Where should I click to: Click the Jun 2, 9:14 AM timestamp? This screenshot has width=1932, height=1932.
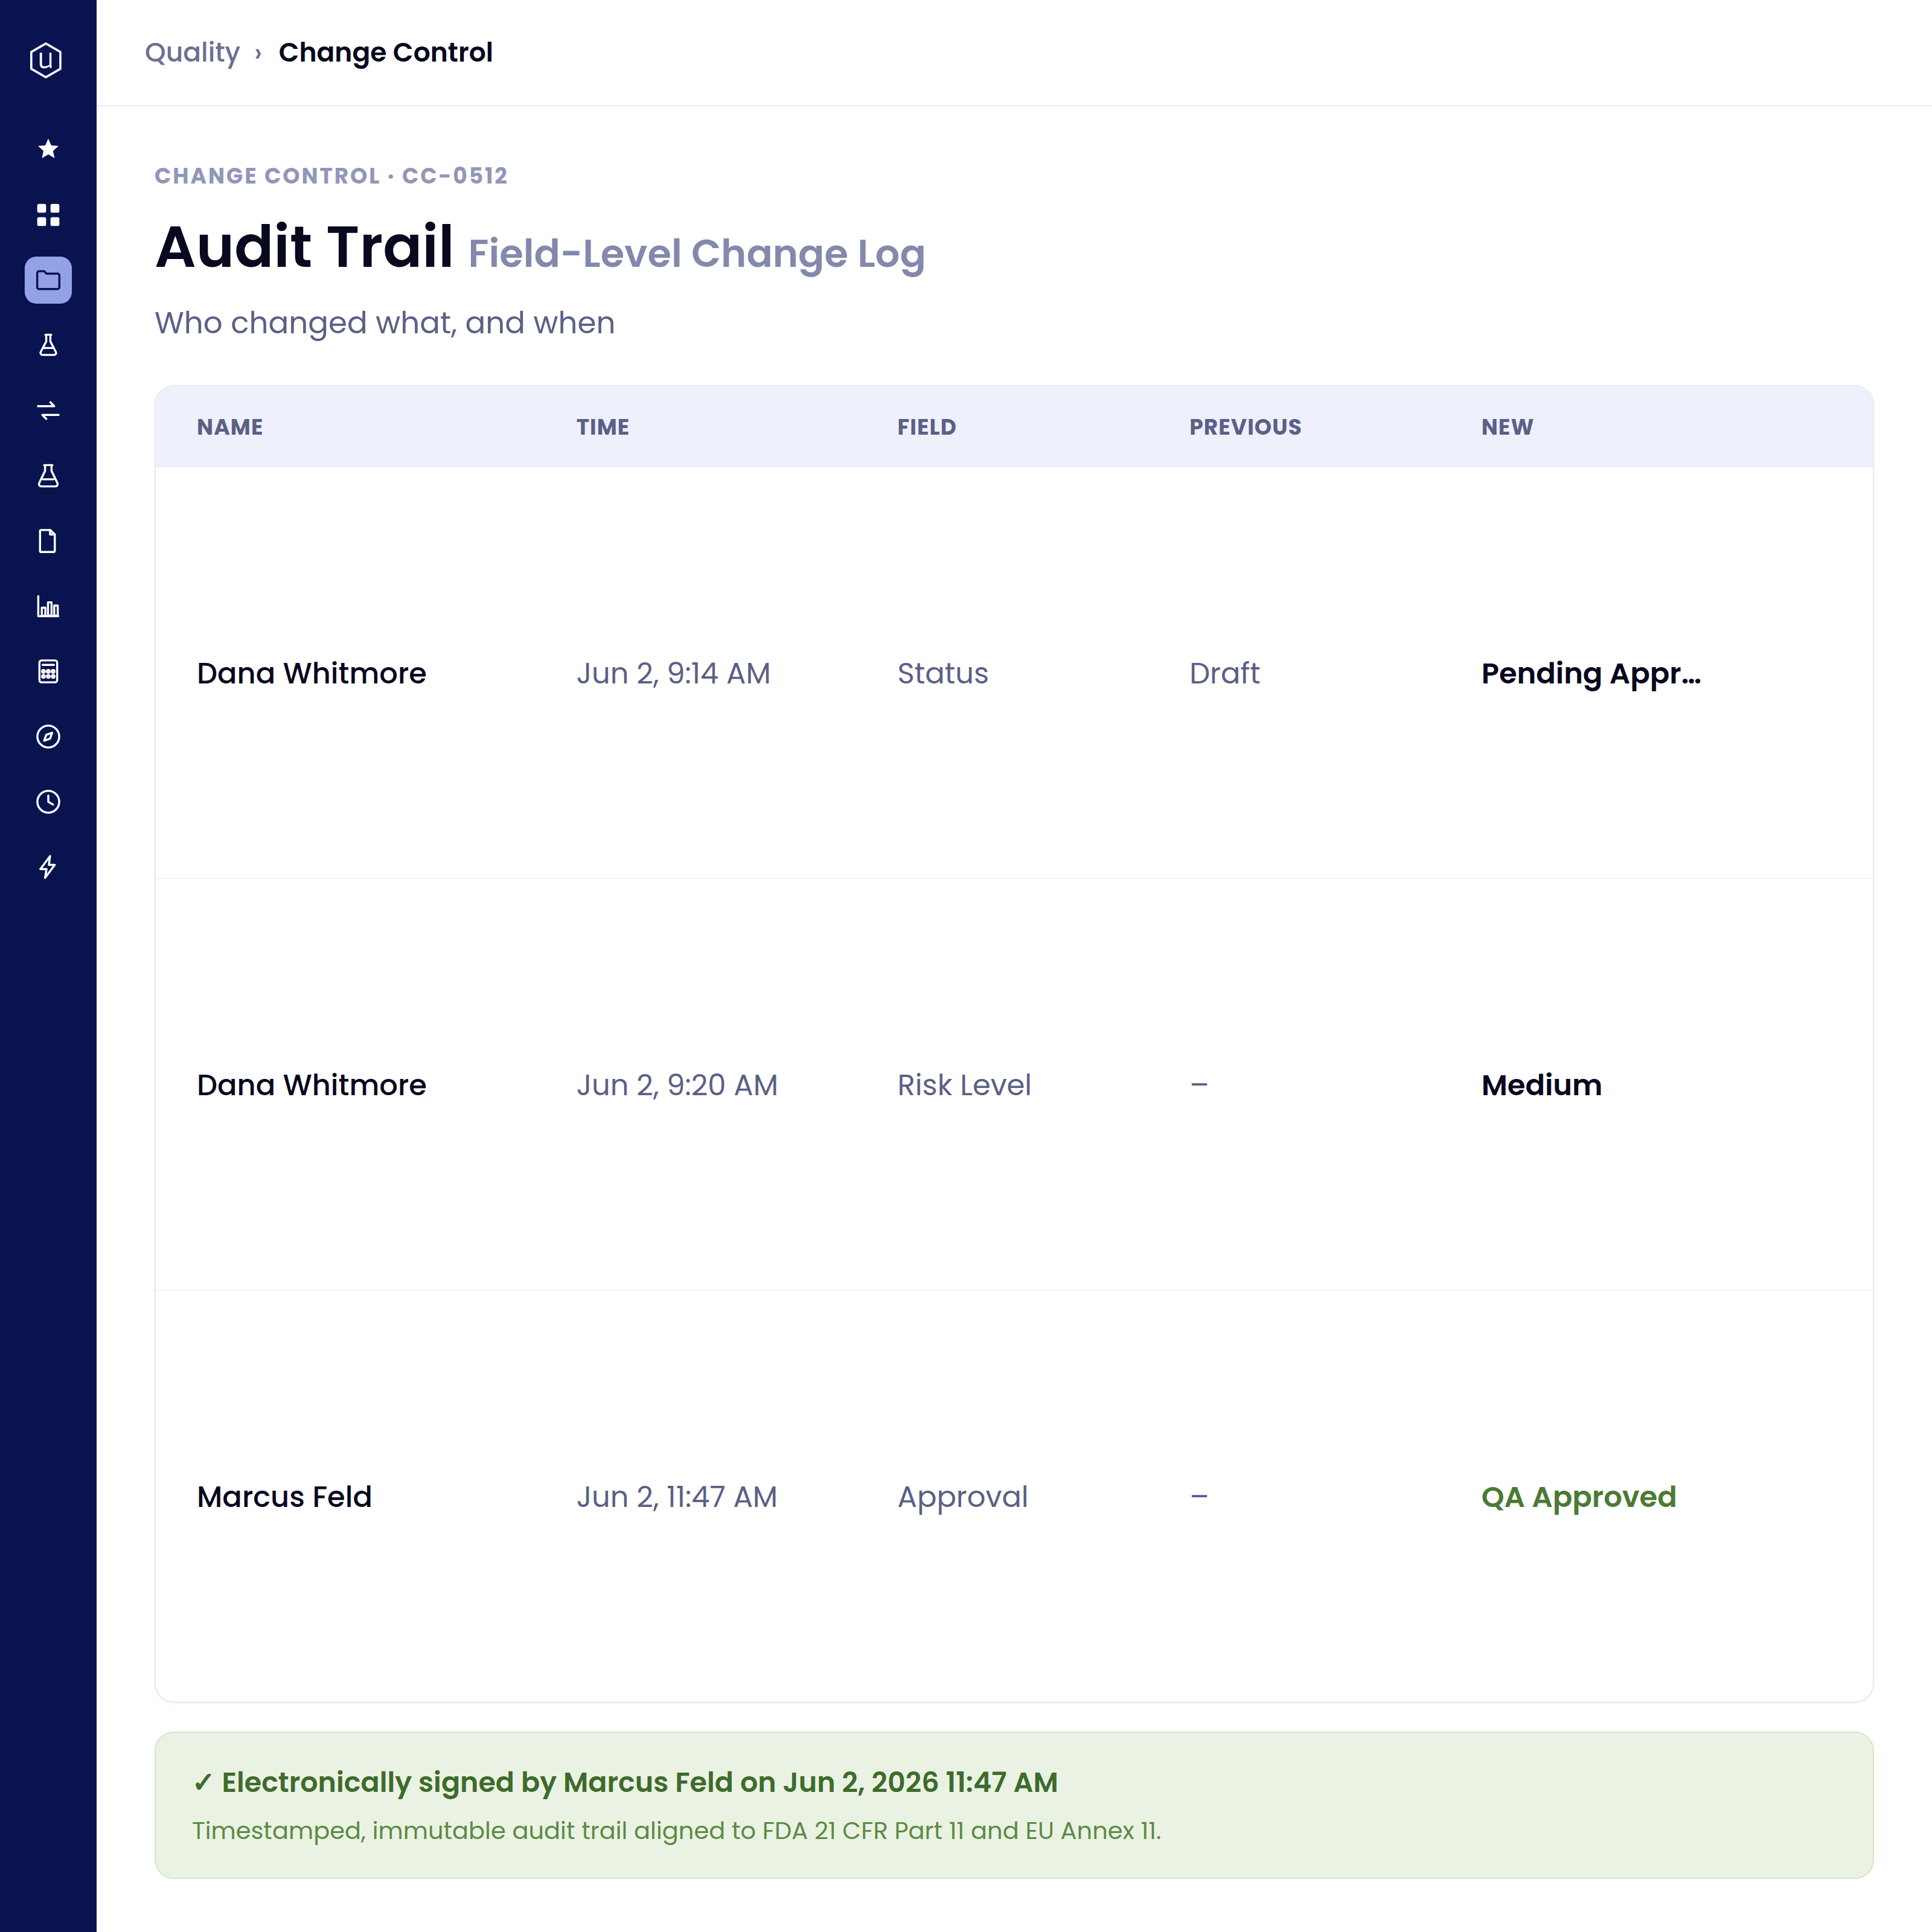pos(673,673)
